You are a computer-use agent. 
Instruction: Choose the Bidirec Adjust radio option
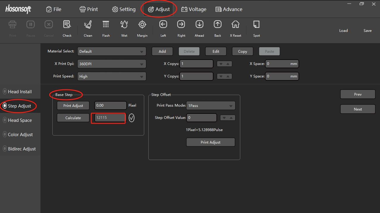pyautogui.click(x=5, y=149)
